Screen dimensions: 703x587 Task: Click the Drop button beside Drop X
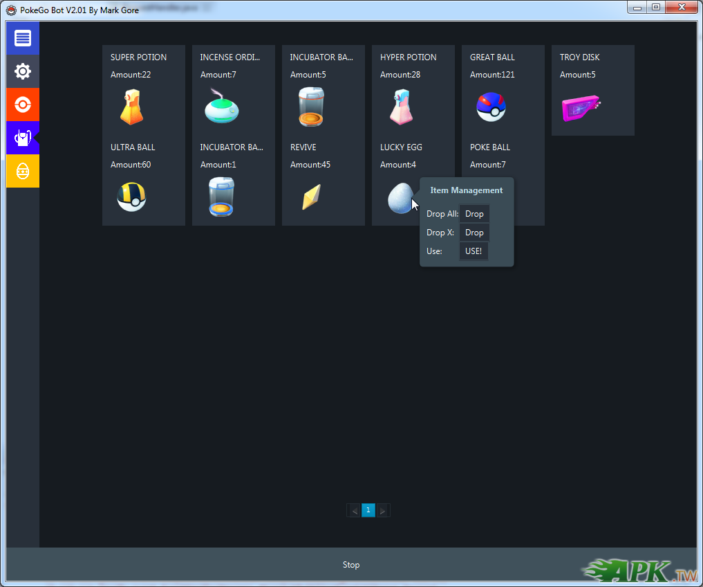coord(474,233)
